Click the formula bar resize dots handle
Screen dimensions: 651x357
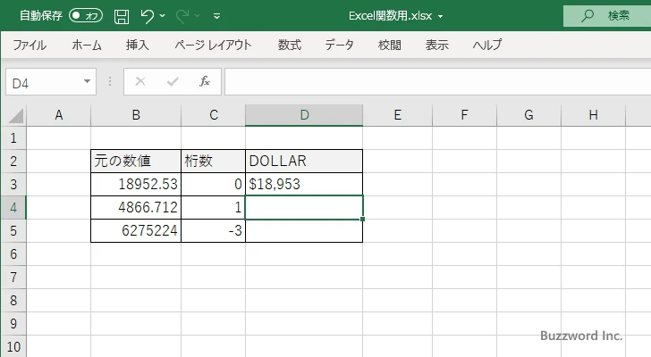tap(110, 81)
